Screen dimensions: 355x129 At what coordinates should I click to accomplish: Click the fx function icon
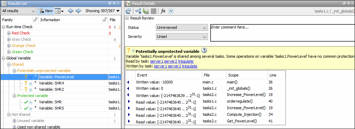tap(163, 11)
